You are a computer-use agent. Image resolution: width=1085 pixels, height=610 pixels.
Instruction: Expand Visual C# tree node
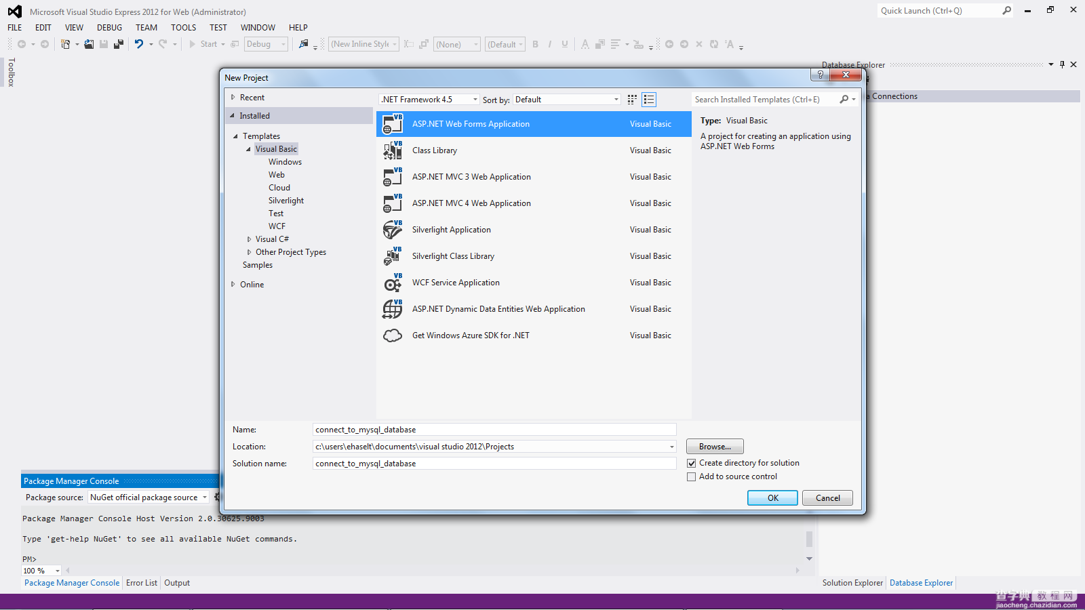point(249,239)
